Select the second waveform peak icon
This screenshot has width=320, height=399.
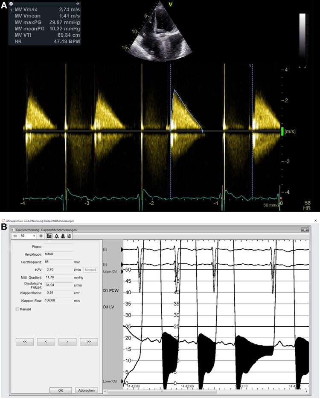[x=63, y=236]
